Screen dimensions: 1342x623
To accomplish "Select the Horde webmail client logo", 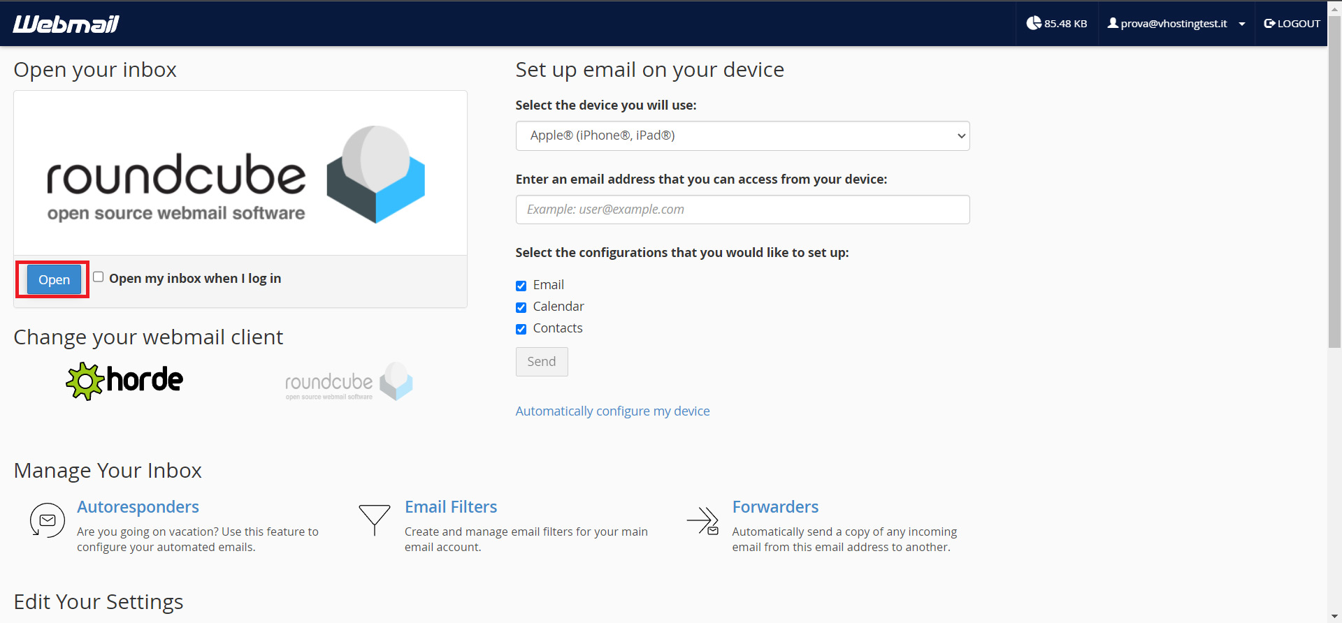I will (124, 381).
